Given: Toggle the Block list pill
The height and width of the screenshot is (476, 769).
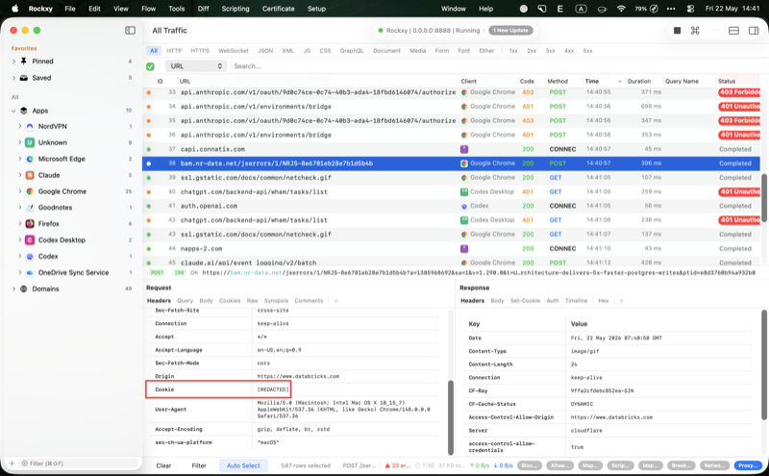Looking at the screenshot, I should (530, 465).
